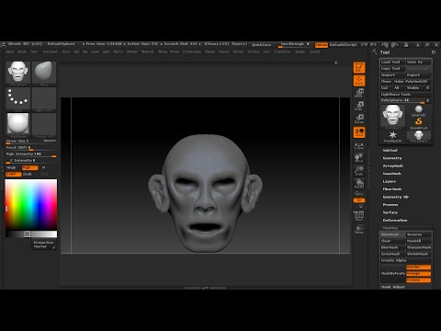Open the empty alpha slot
The image size is (441, 331).
(x=44, y=98)
